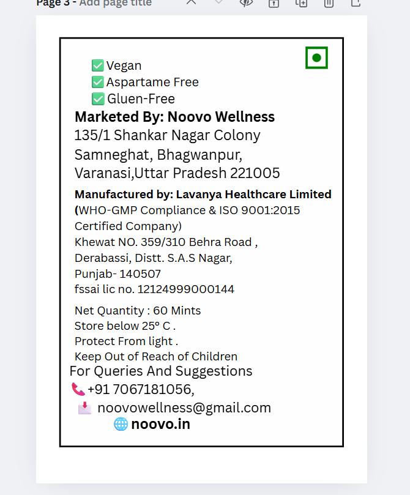Select the checkmark beside Gluten-Free
This screenshot has height=495, width=410.
97,99
